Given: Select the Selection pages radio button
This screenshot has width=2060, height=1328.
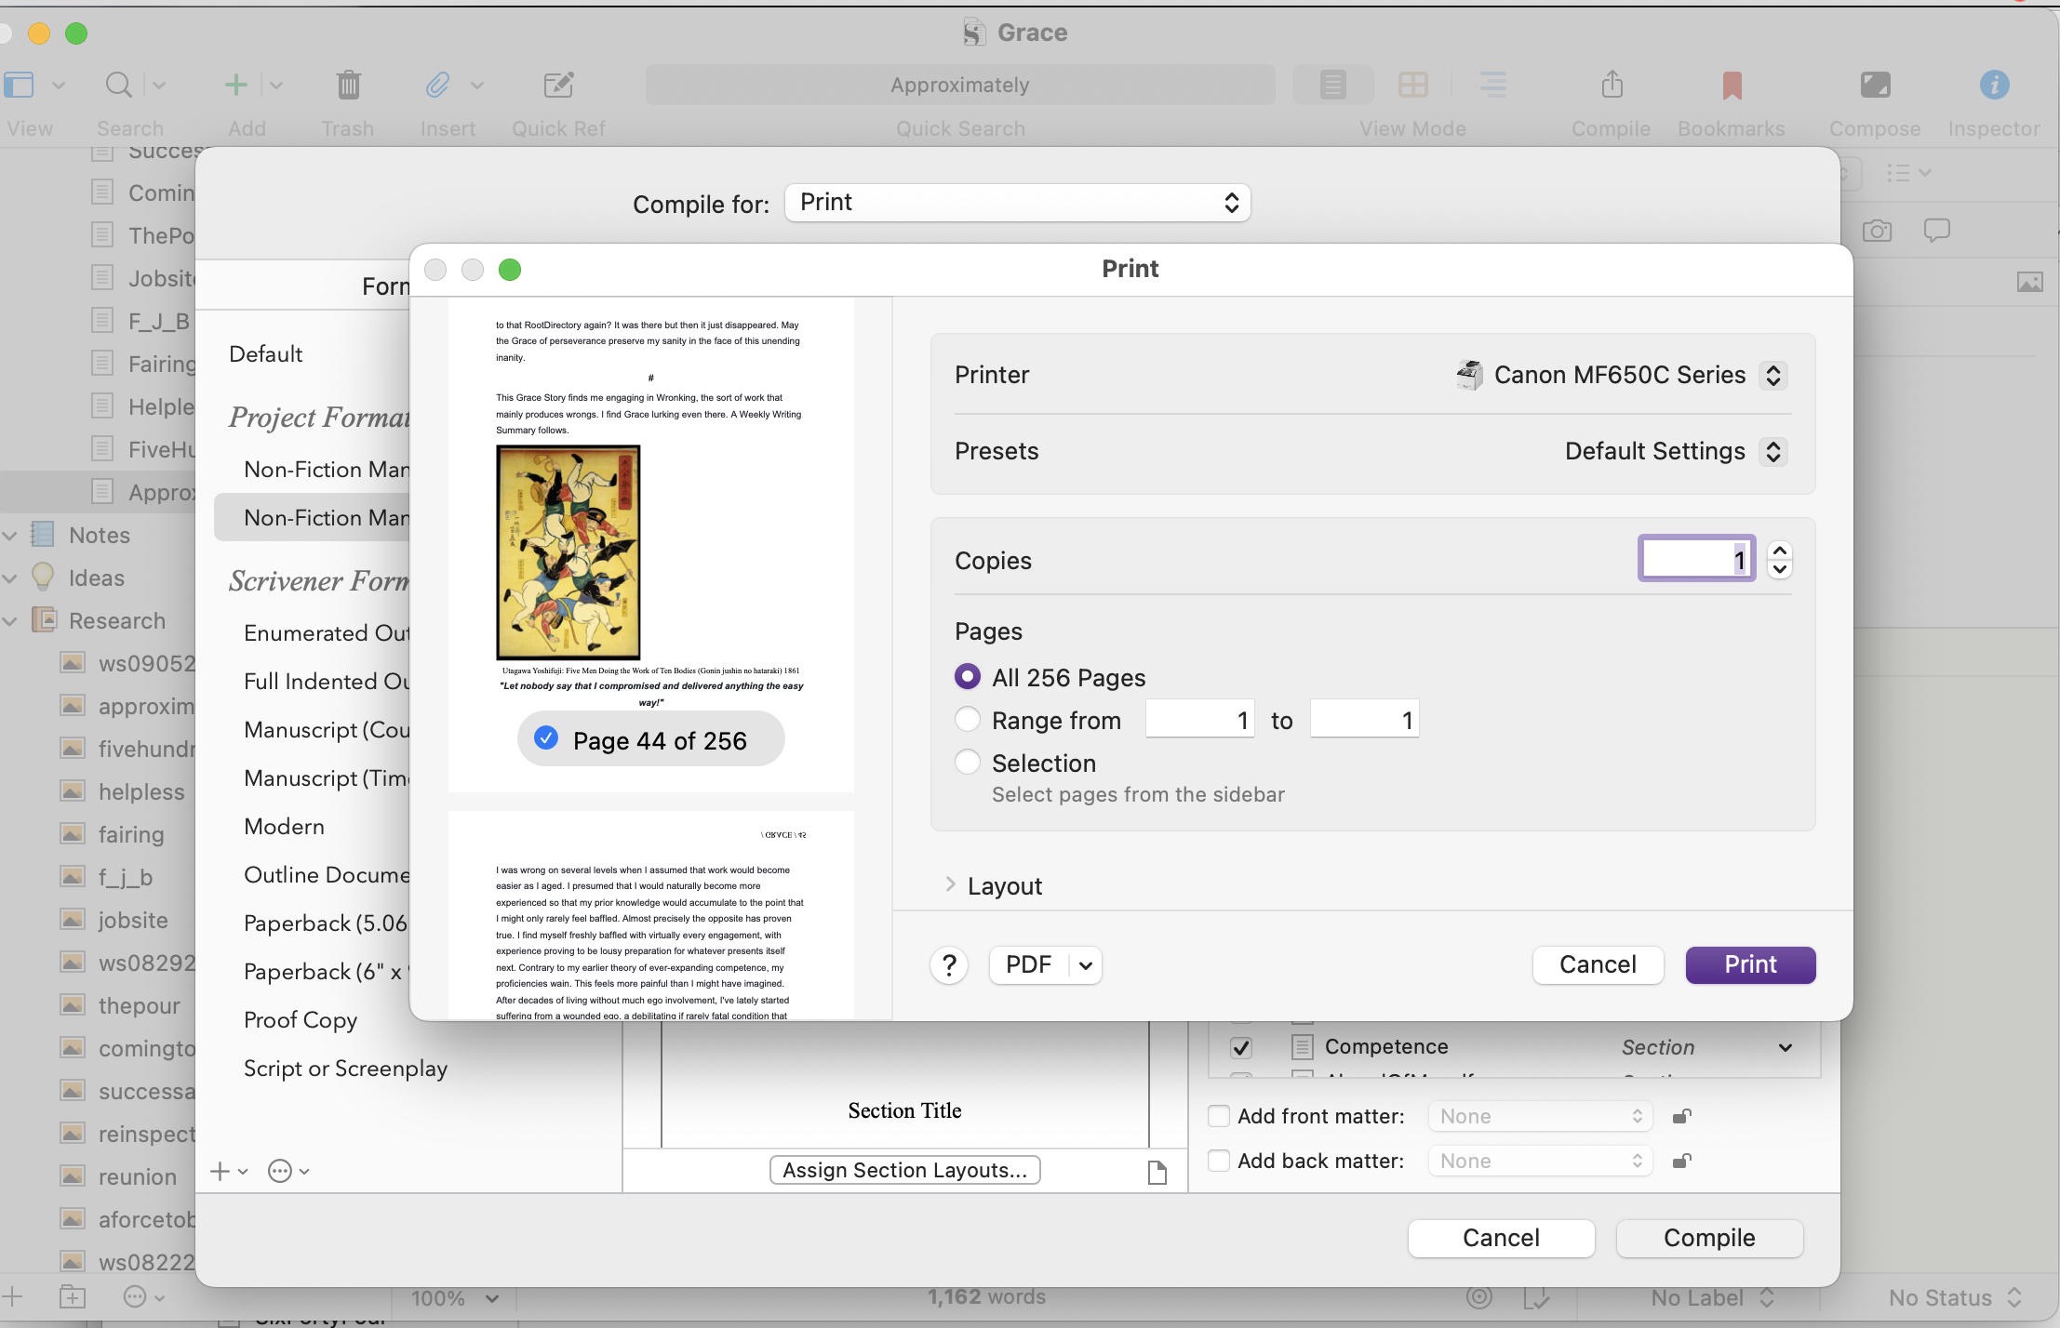Looking at the screenshot, I should [x=968, y=762].
